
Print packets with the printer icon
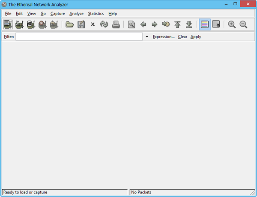tap(116, 24)
